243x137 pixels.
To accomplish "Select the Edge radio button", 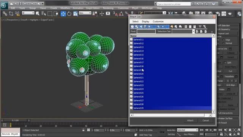I will (224, 40).
